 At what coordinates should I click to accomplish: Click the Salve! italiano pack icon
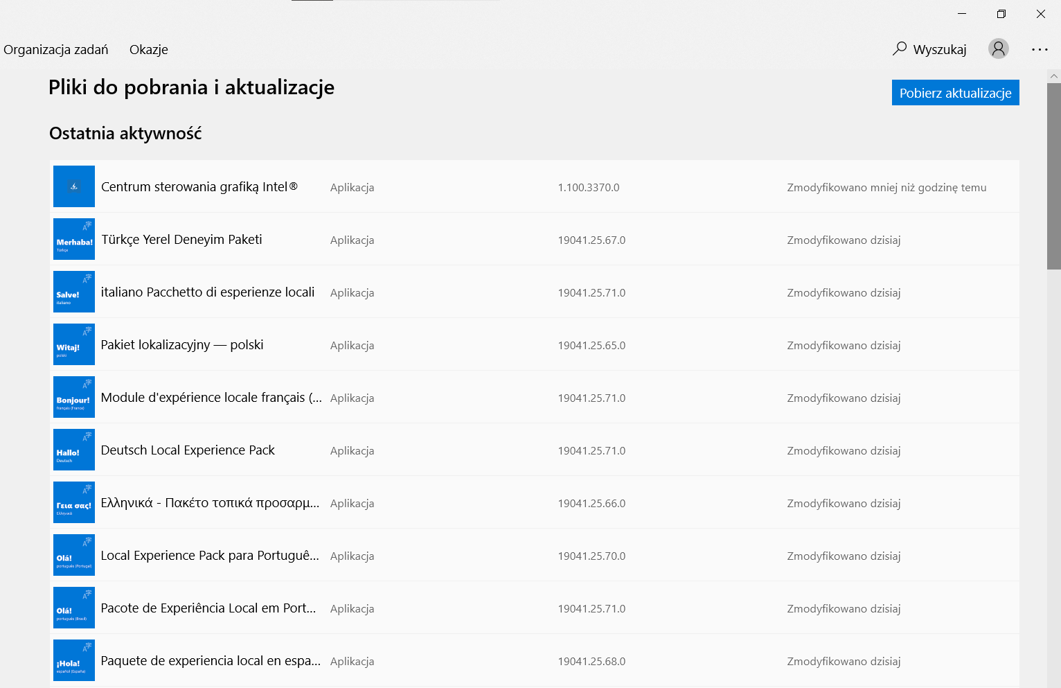tap(74, 292)
